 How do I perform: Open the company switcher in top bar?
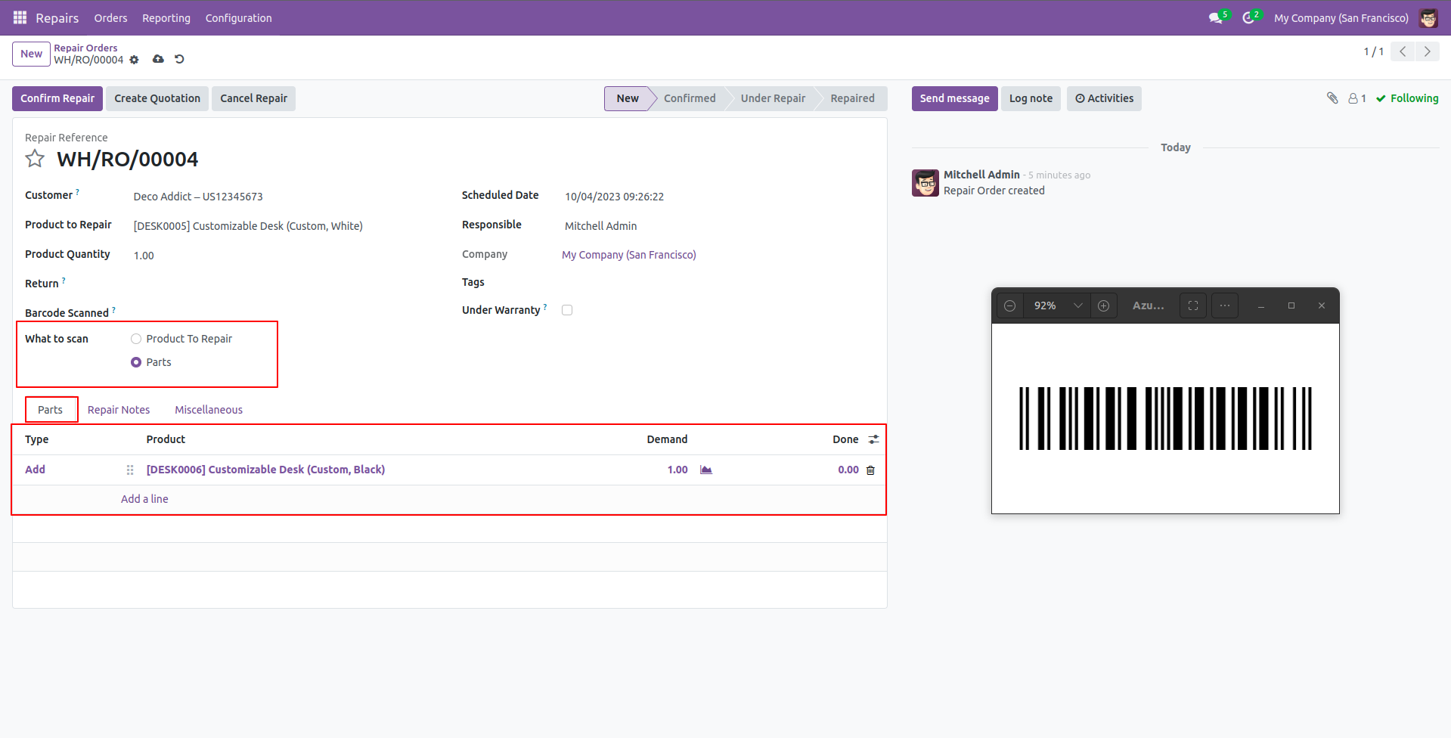[x=1341, y=17]
